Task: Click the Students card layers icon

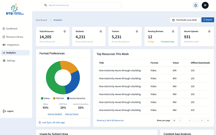Action: (101, 31)
